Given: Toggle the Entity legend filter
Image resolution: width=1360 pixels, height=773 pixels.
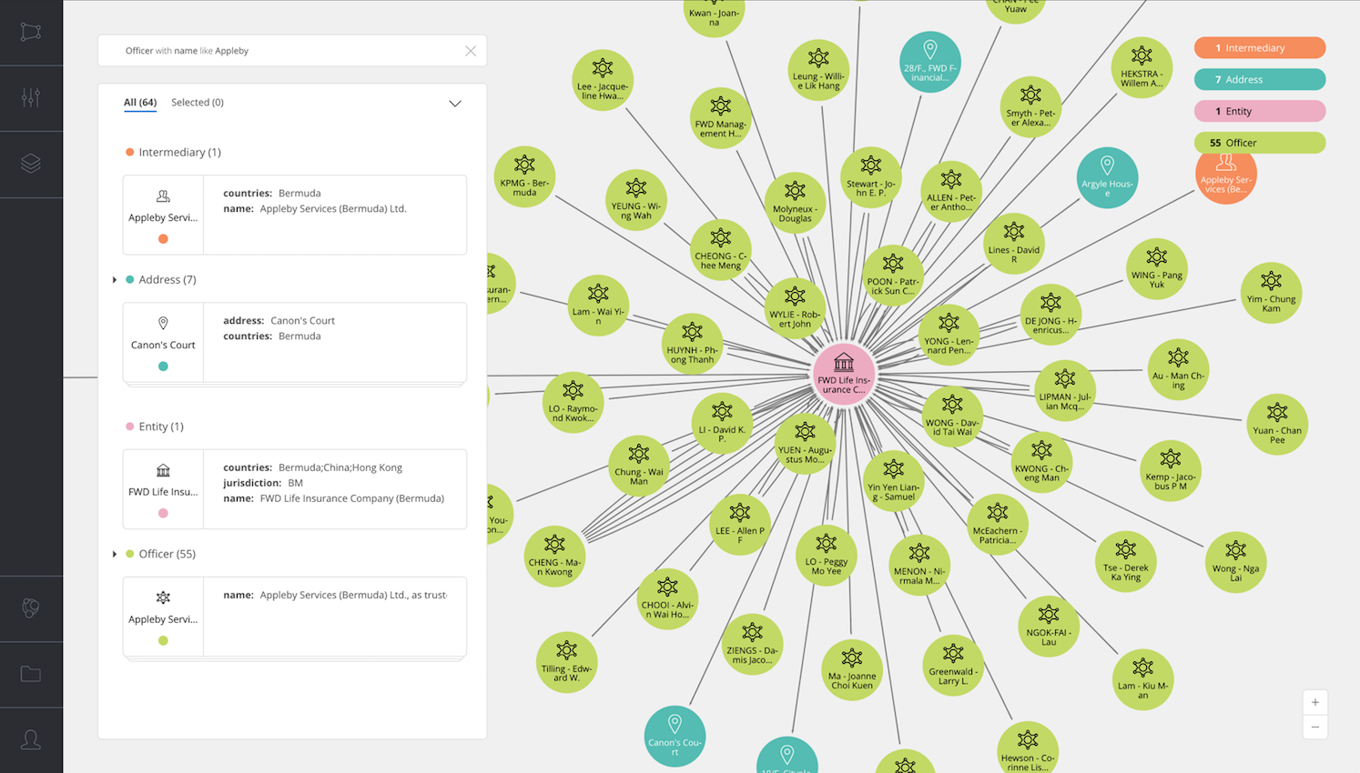Looking at the screenshot, I should pos(1260,111).
